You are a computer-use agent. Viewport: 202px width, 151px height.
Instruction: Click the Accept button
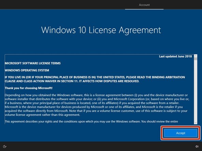(x=181, y=133)
